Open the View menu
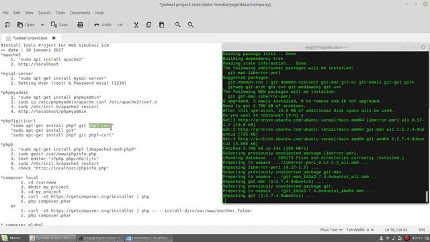The image size is (430, 242). click(x=29, y=13)
